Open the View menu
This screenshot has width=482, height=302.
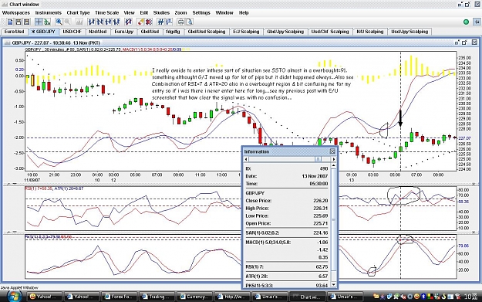coord(129,12)
